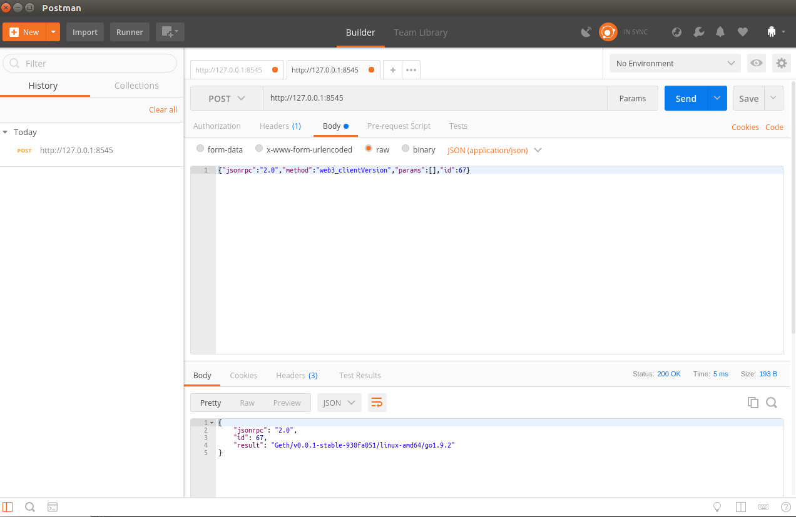Select the form-data radio button
The height and width of the screenshot is (517, 796).
click(200, 149)
